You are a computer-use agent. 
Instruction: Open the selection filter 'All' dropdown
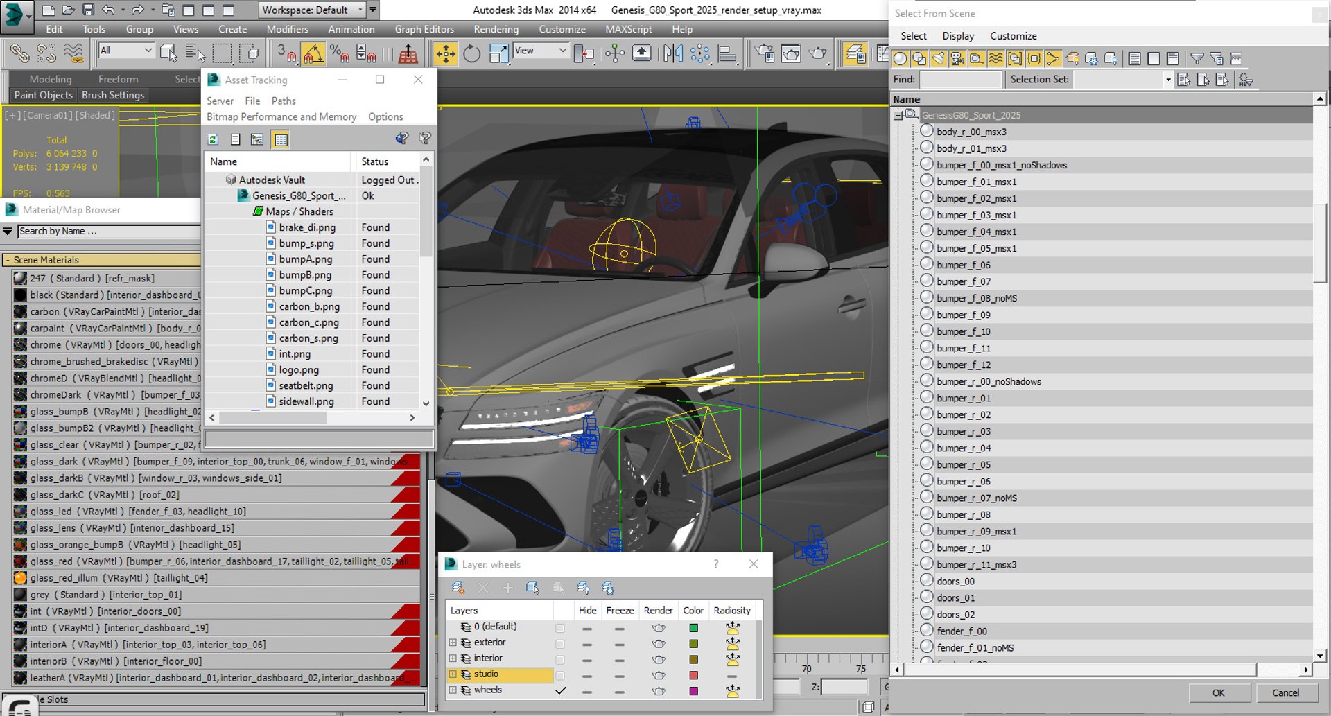[x=125, y=51]
